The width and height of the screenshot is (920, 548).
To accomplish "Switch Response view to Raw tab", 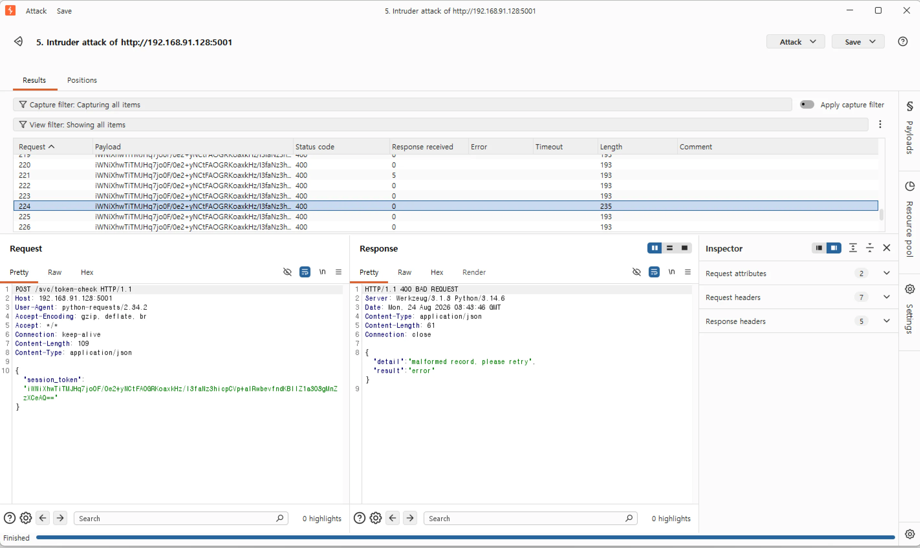I will [405, 272].
